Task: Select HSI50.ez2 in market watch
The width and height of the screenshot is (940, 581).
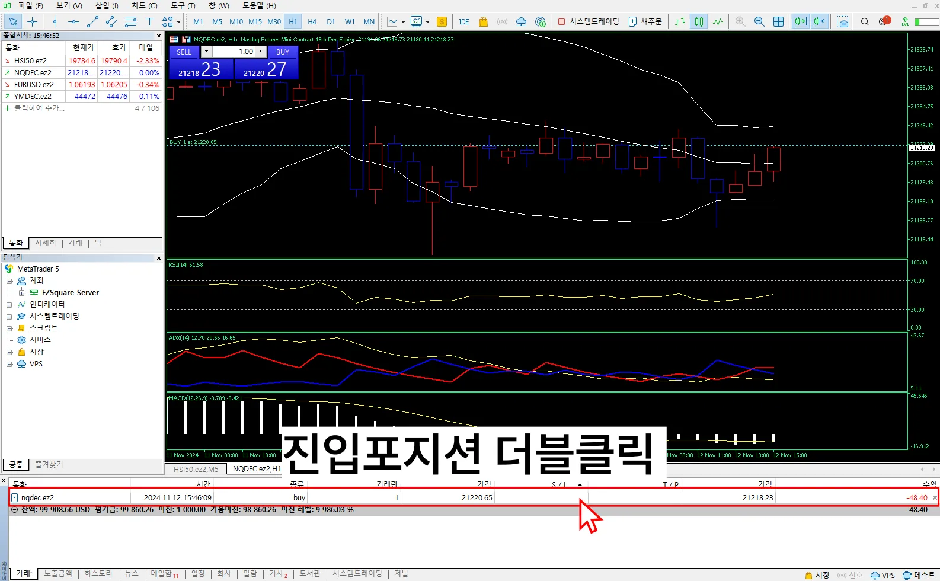Action: point(30,60)
